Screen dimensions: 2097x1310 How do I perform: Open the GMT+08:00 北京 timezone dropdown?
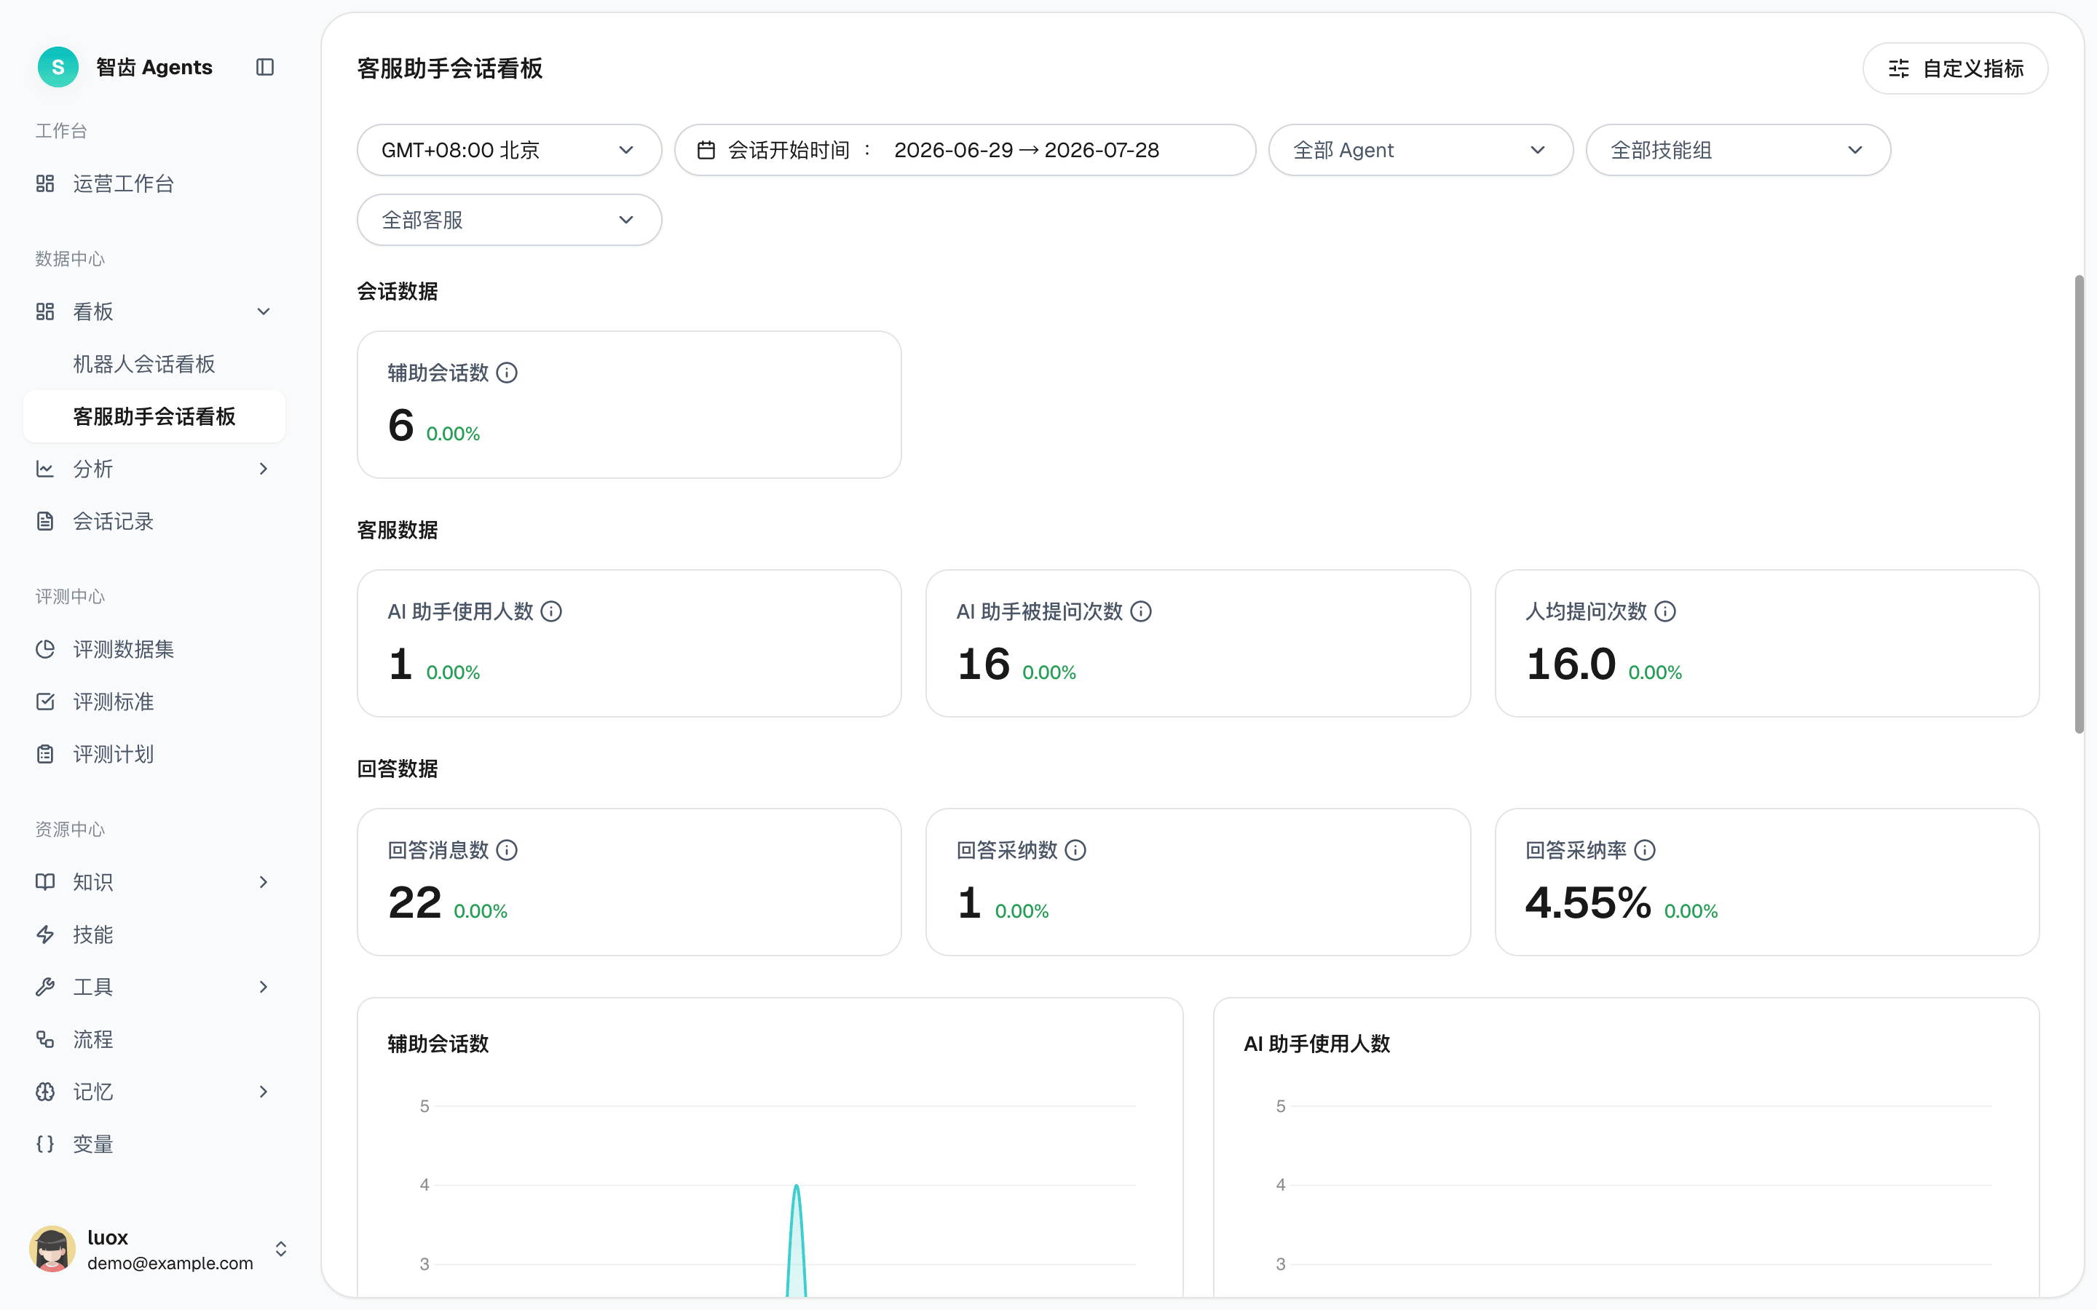[x=510, y=150]
